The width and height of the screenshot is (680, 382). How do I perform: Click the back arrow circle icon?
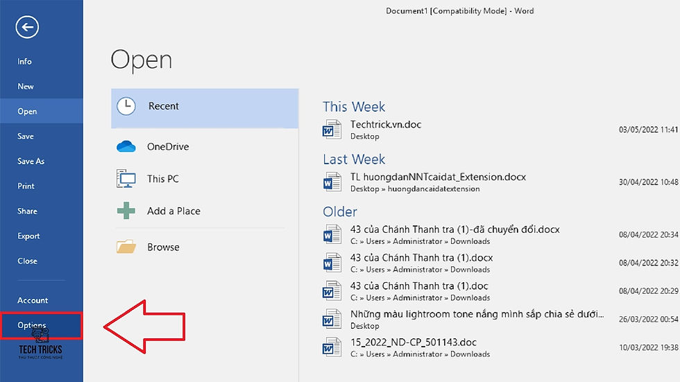27,27
